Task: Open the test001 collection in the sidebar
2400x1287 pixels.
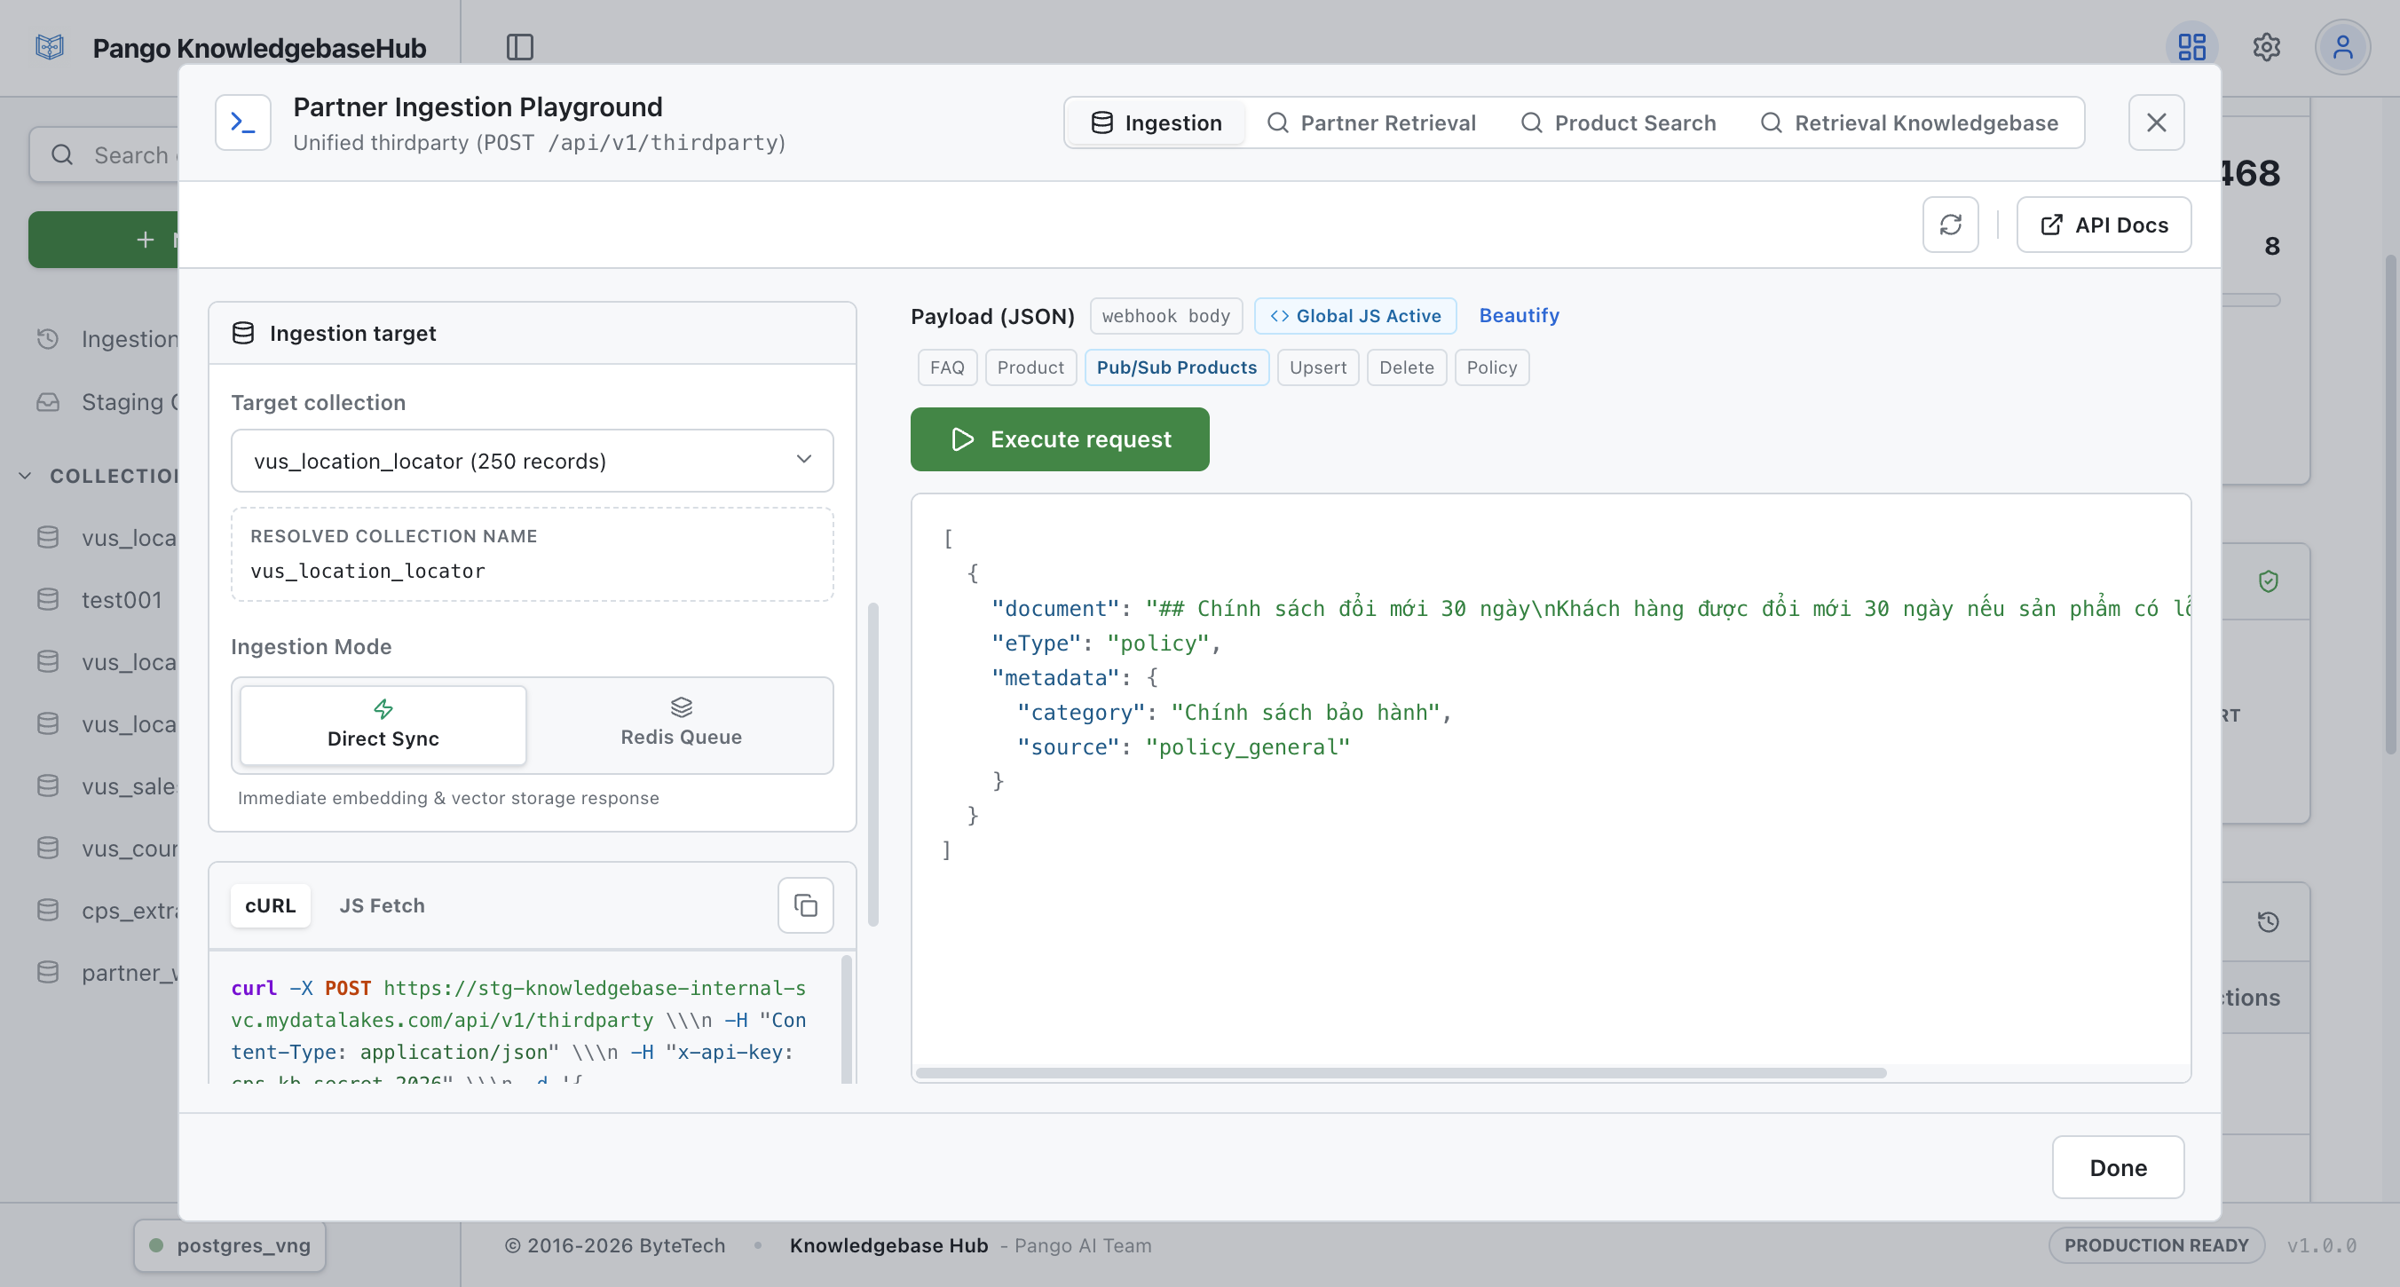Action: (x=121, y=599)
